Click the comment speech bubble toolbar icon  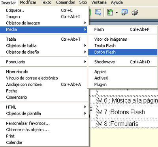click(x=98, y=12)
